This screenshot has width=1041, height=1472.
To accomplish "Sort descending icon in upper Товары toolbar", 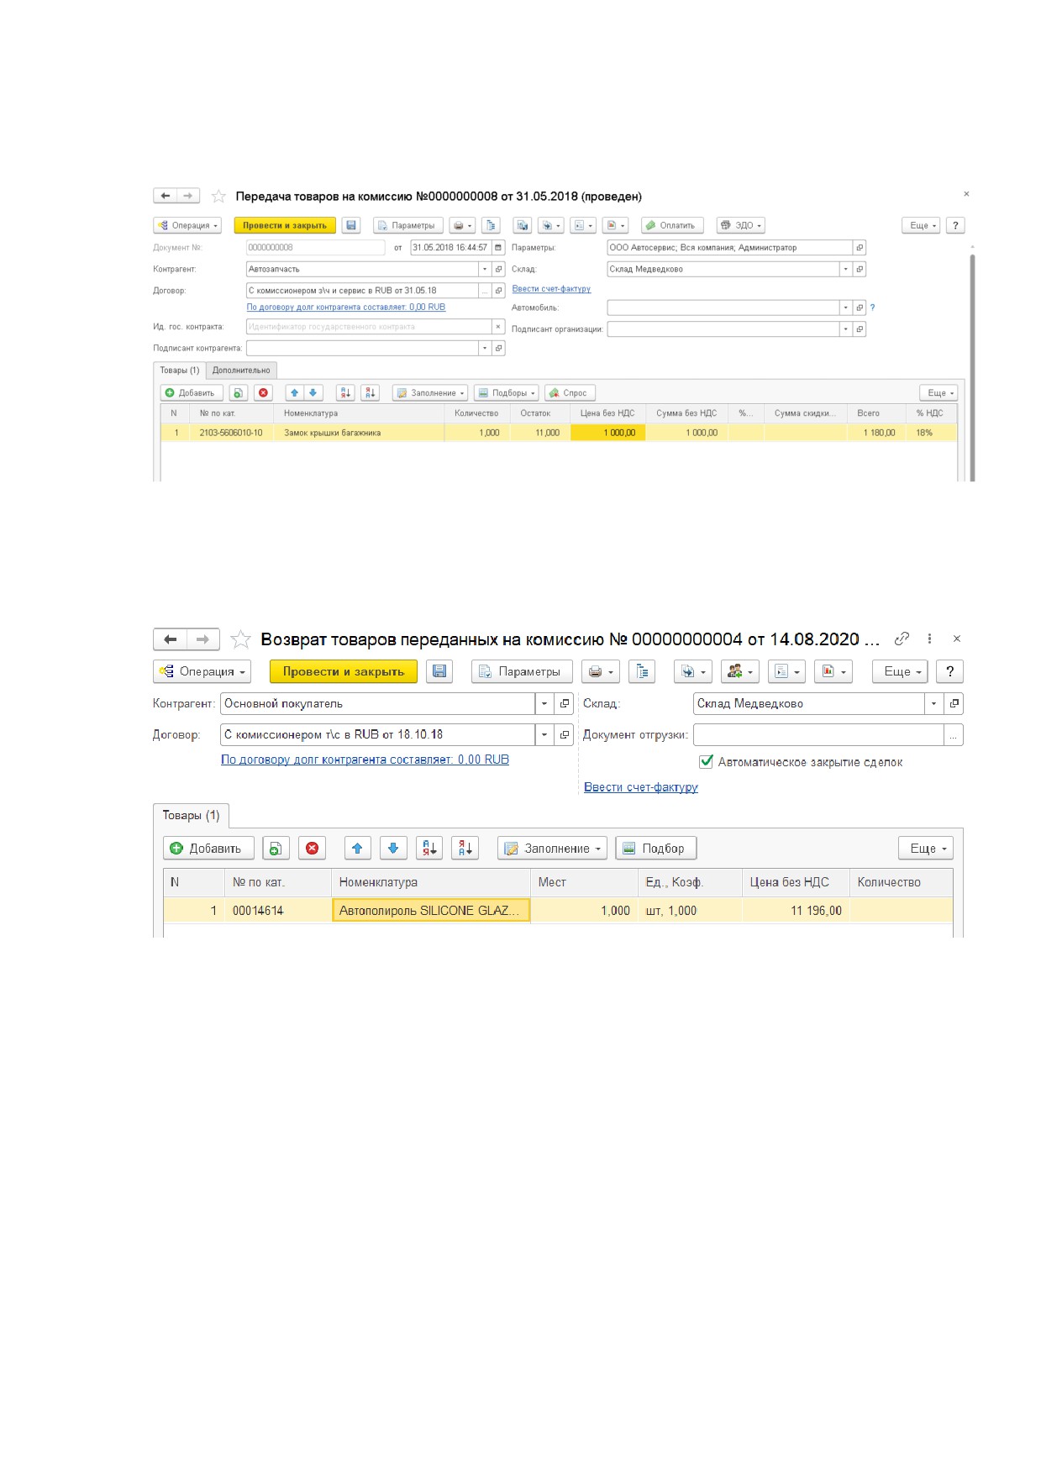I will click(x=371, y=392).
